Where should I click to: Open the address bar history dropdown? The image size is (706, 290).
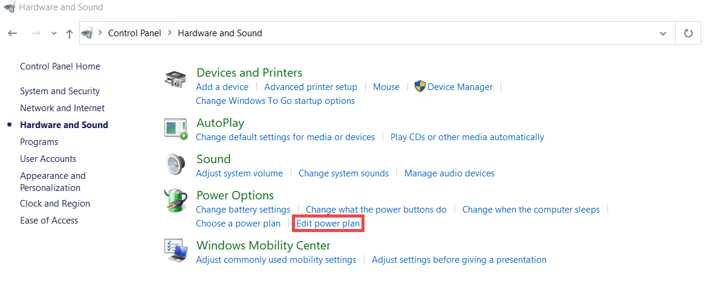click(663, 33)
